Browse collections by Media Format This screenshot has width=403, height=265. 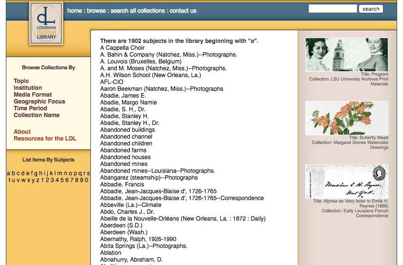33,95
